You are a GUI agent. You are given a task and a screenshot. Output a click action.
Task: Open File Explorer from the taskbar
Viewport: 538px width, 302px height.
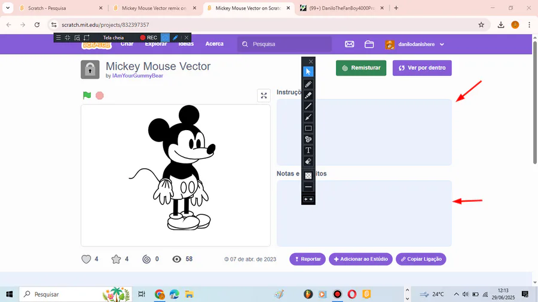(x=189, y=294)
